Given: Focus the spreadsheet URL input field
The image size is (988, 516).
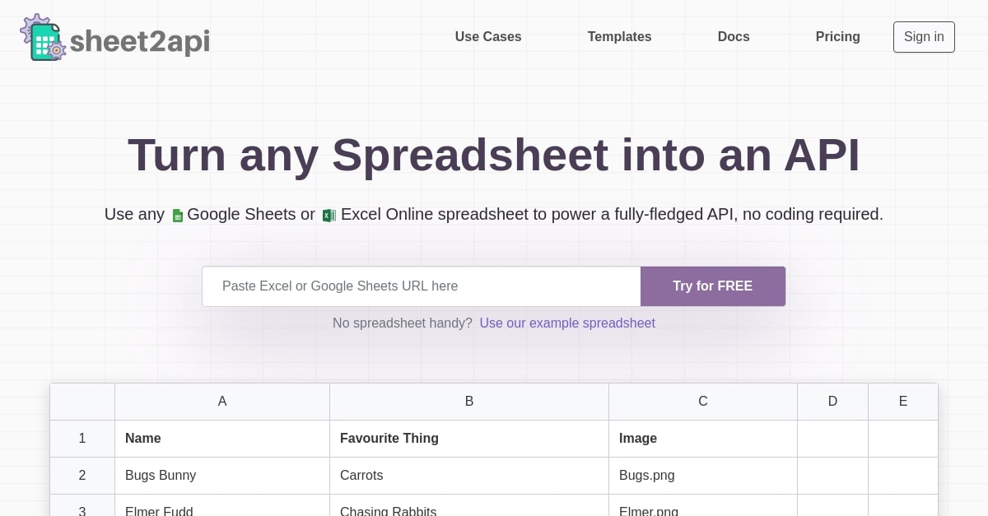Looking at the screenshot, I should pyautogui.click(x=422, y=286).
